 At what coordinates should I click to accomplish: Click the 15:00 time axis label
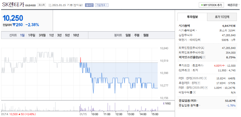tap(155, 114)
